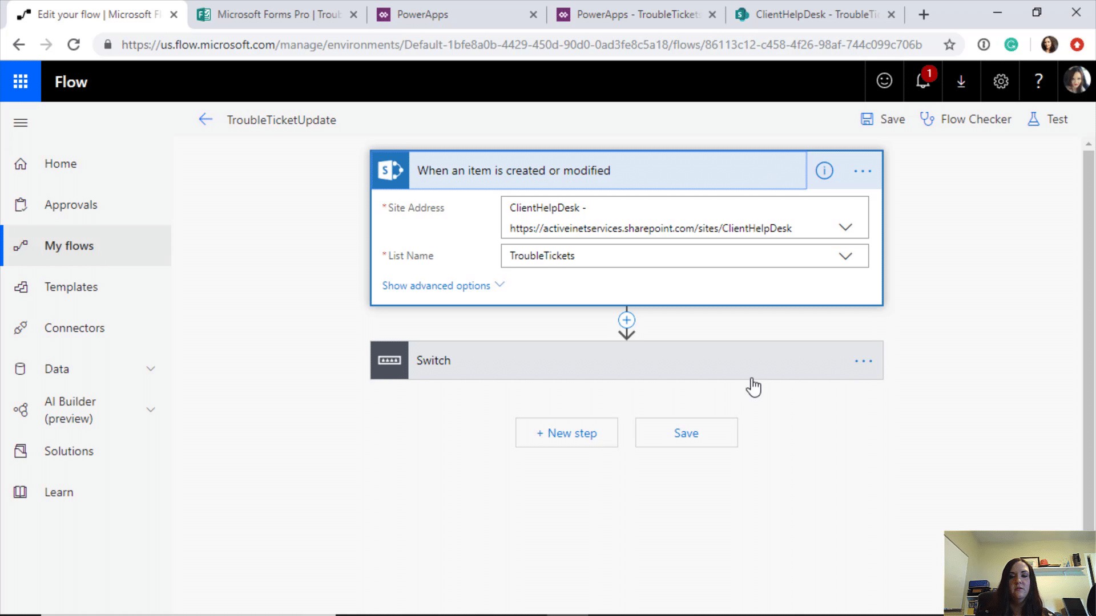Viewport: 1096px width, 616px height.
Task: Open Approvals in sidebar
Action: click(x=86, y=205)
